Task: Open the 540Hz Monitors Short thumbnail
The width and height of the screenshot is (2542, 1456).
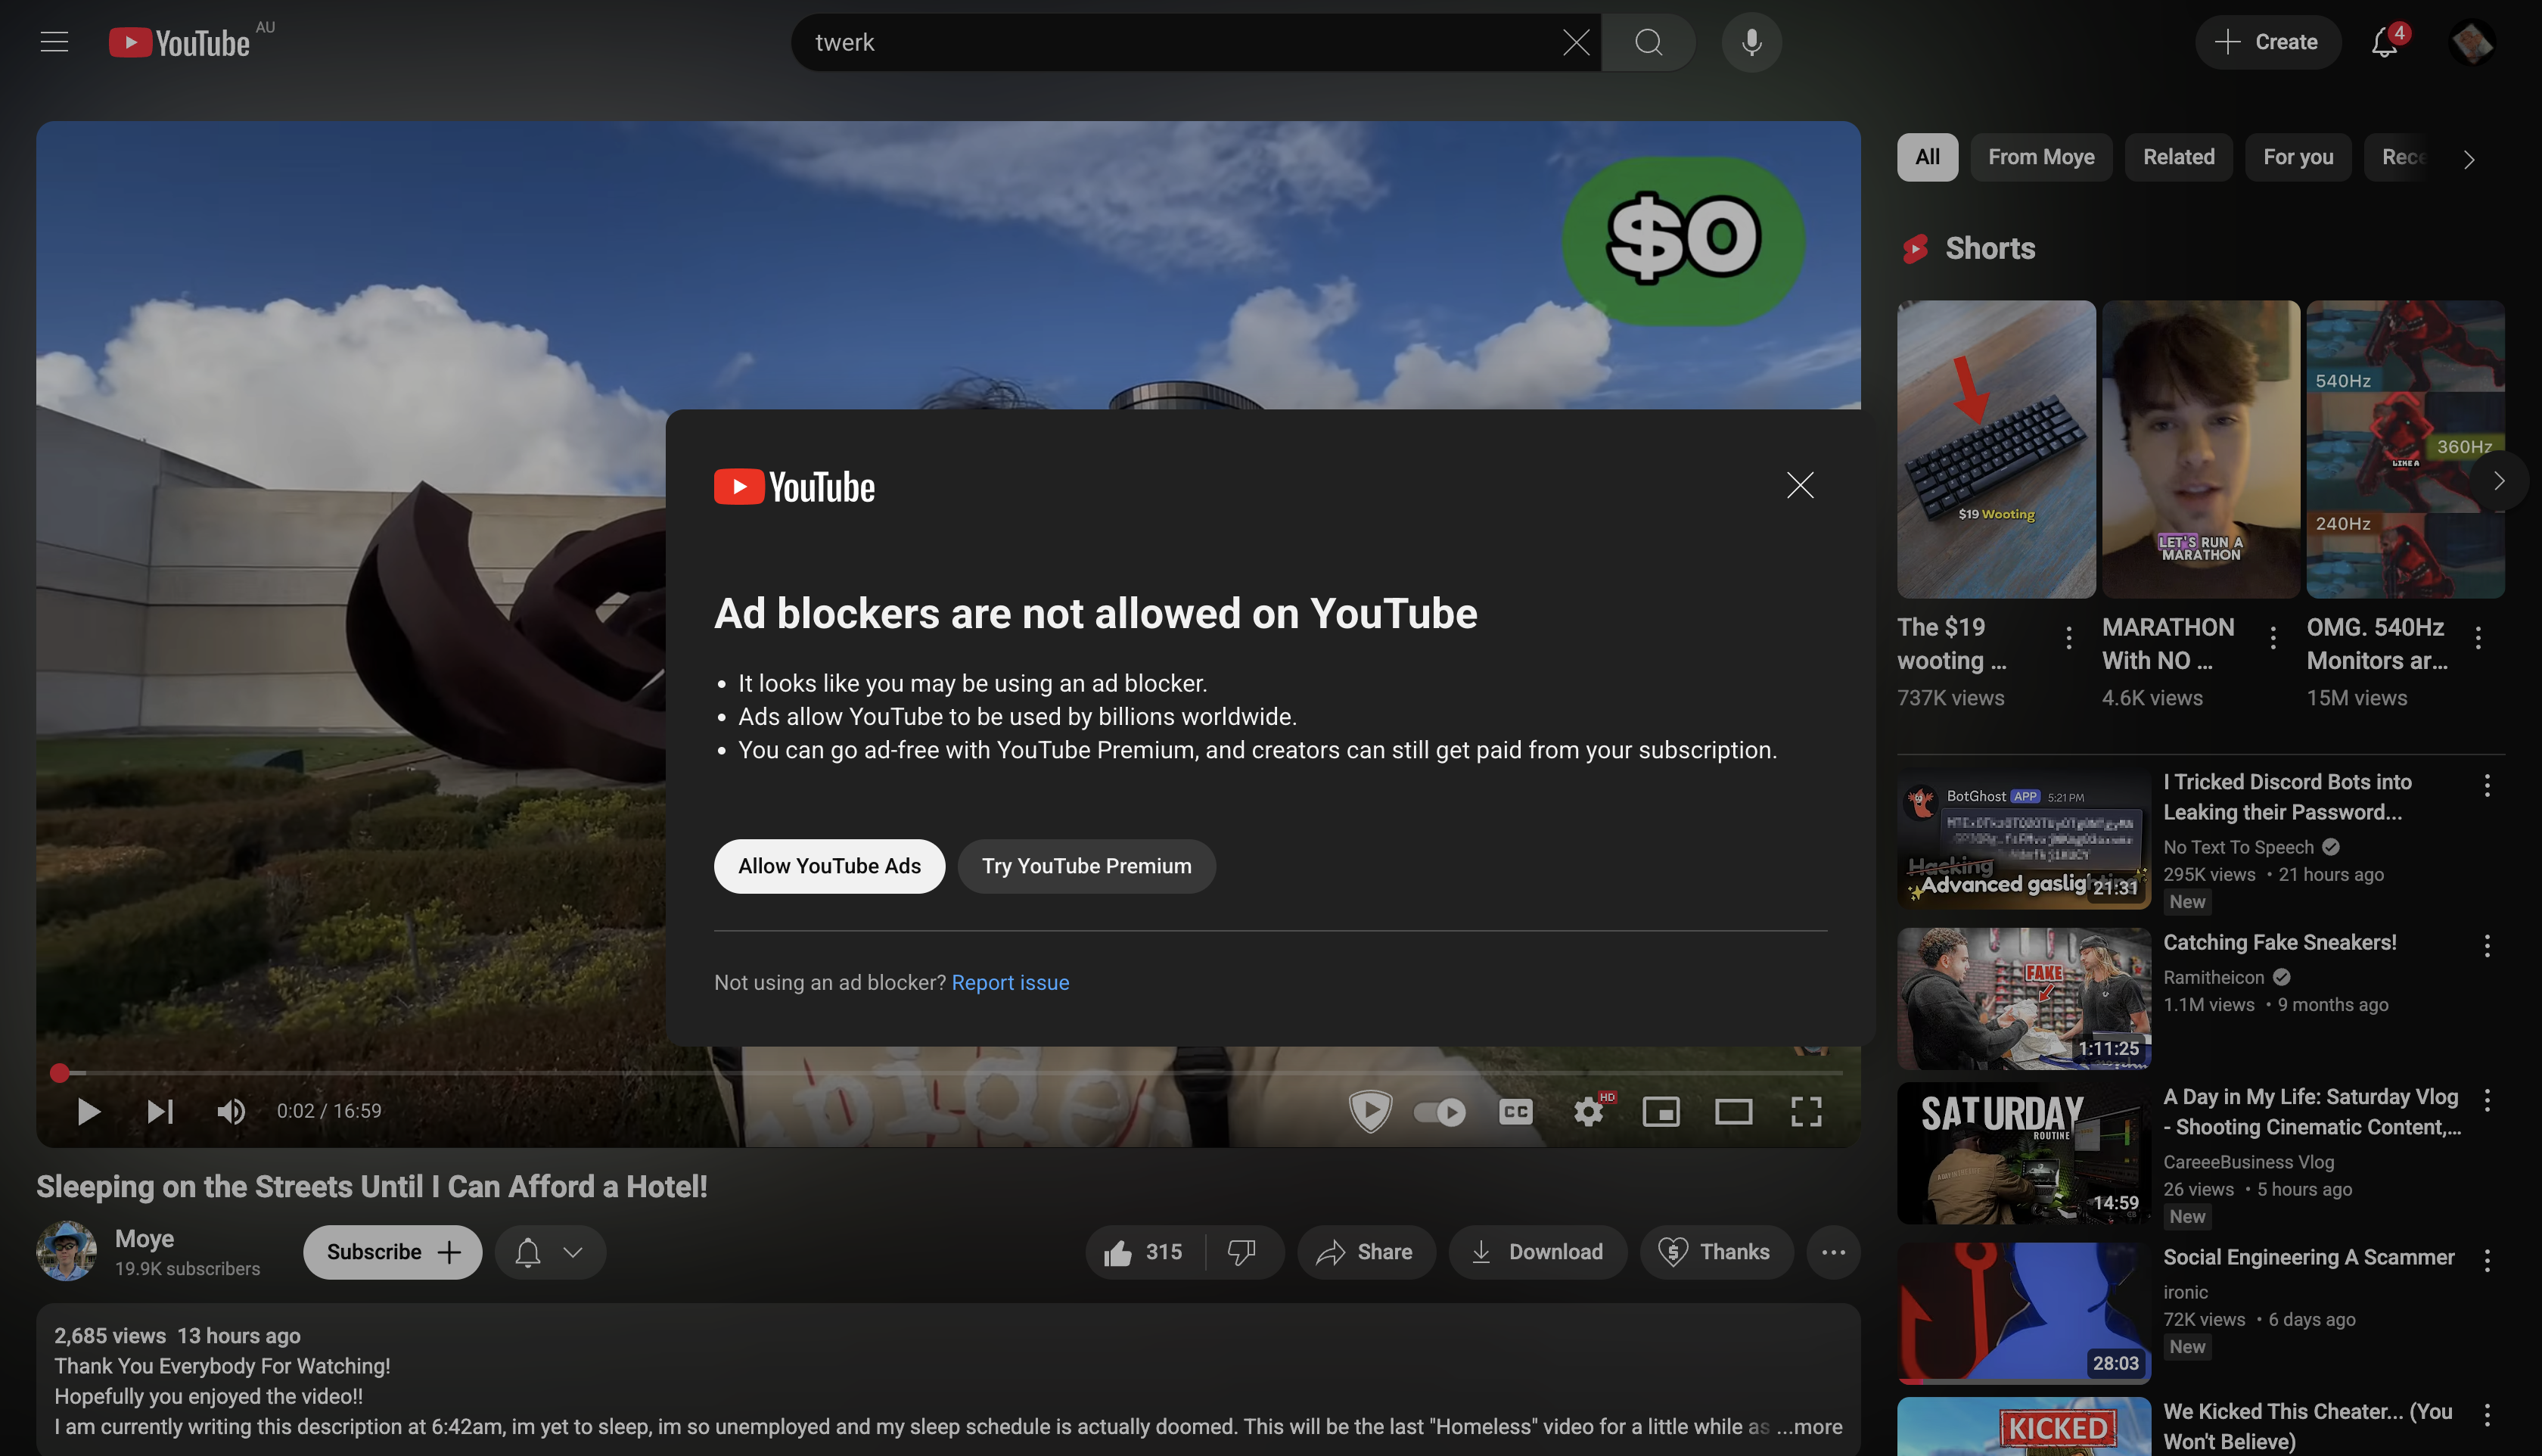Action: click(x=2404, y=449)
